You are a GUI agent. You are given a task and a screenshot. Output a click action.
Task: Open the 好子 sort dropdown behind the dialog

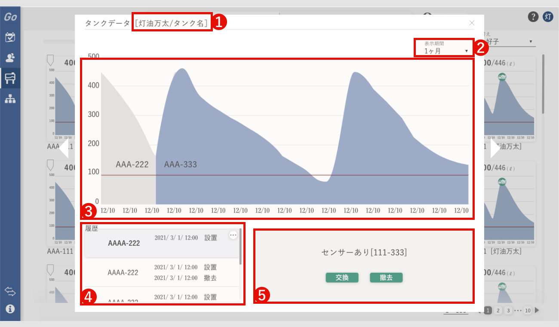pyautogui.click(x=510, y=42)
